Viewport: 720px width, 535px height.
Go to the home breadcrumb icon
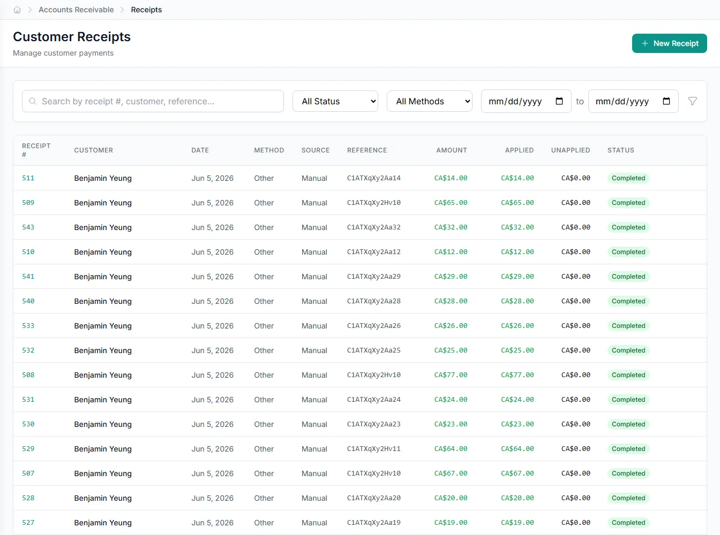(17, 10)
